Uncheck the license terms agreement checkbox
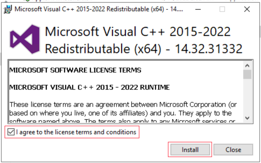The image size is (261, 163). (11, 132)
